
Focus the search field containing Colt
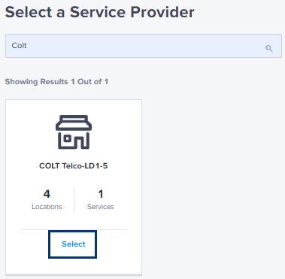point(144,46)
